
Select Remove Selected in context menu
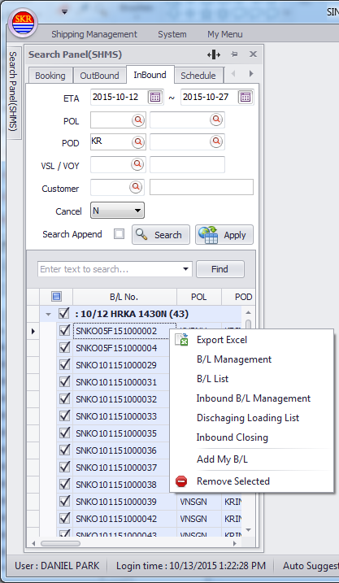(233, 481)
